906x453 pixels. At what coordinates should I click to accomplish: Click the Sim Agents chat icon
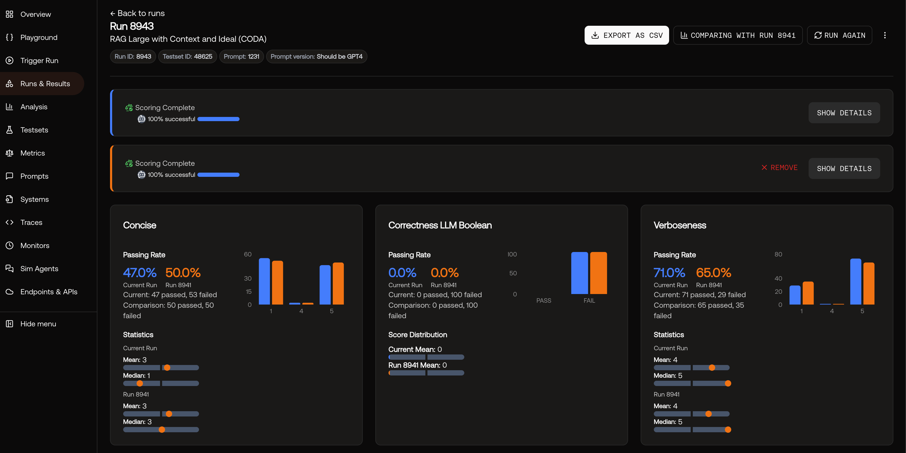tap(9, 269)
